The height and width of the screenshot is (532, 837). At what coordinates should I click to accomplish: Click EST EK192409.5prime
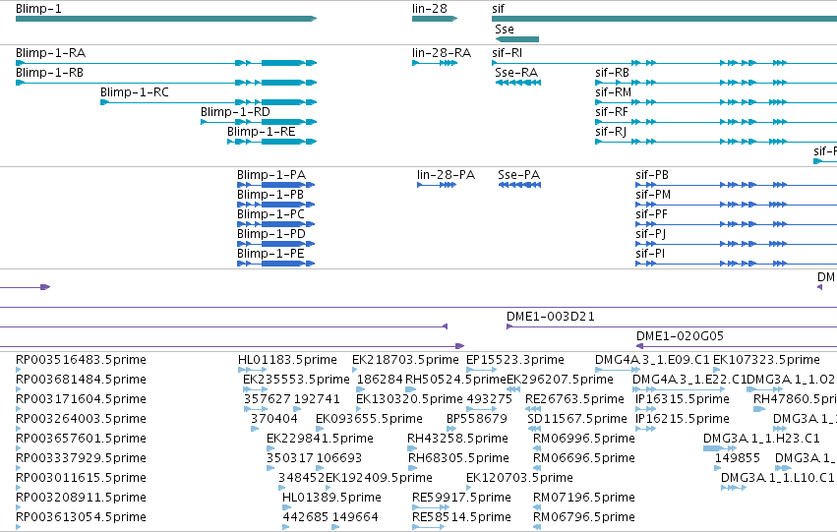(379, 478)
